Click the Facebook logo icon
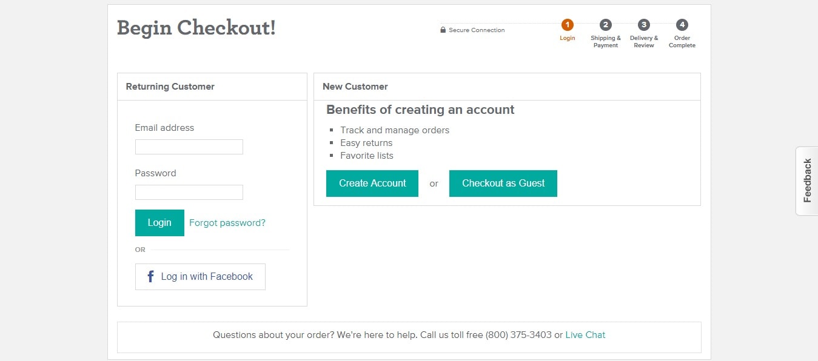This screenshot has width=818, height=361. 151,277
